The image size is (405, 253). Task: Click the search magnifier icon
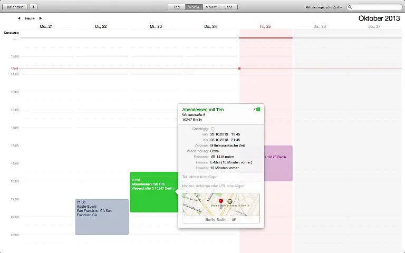[x=350, y=7]
